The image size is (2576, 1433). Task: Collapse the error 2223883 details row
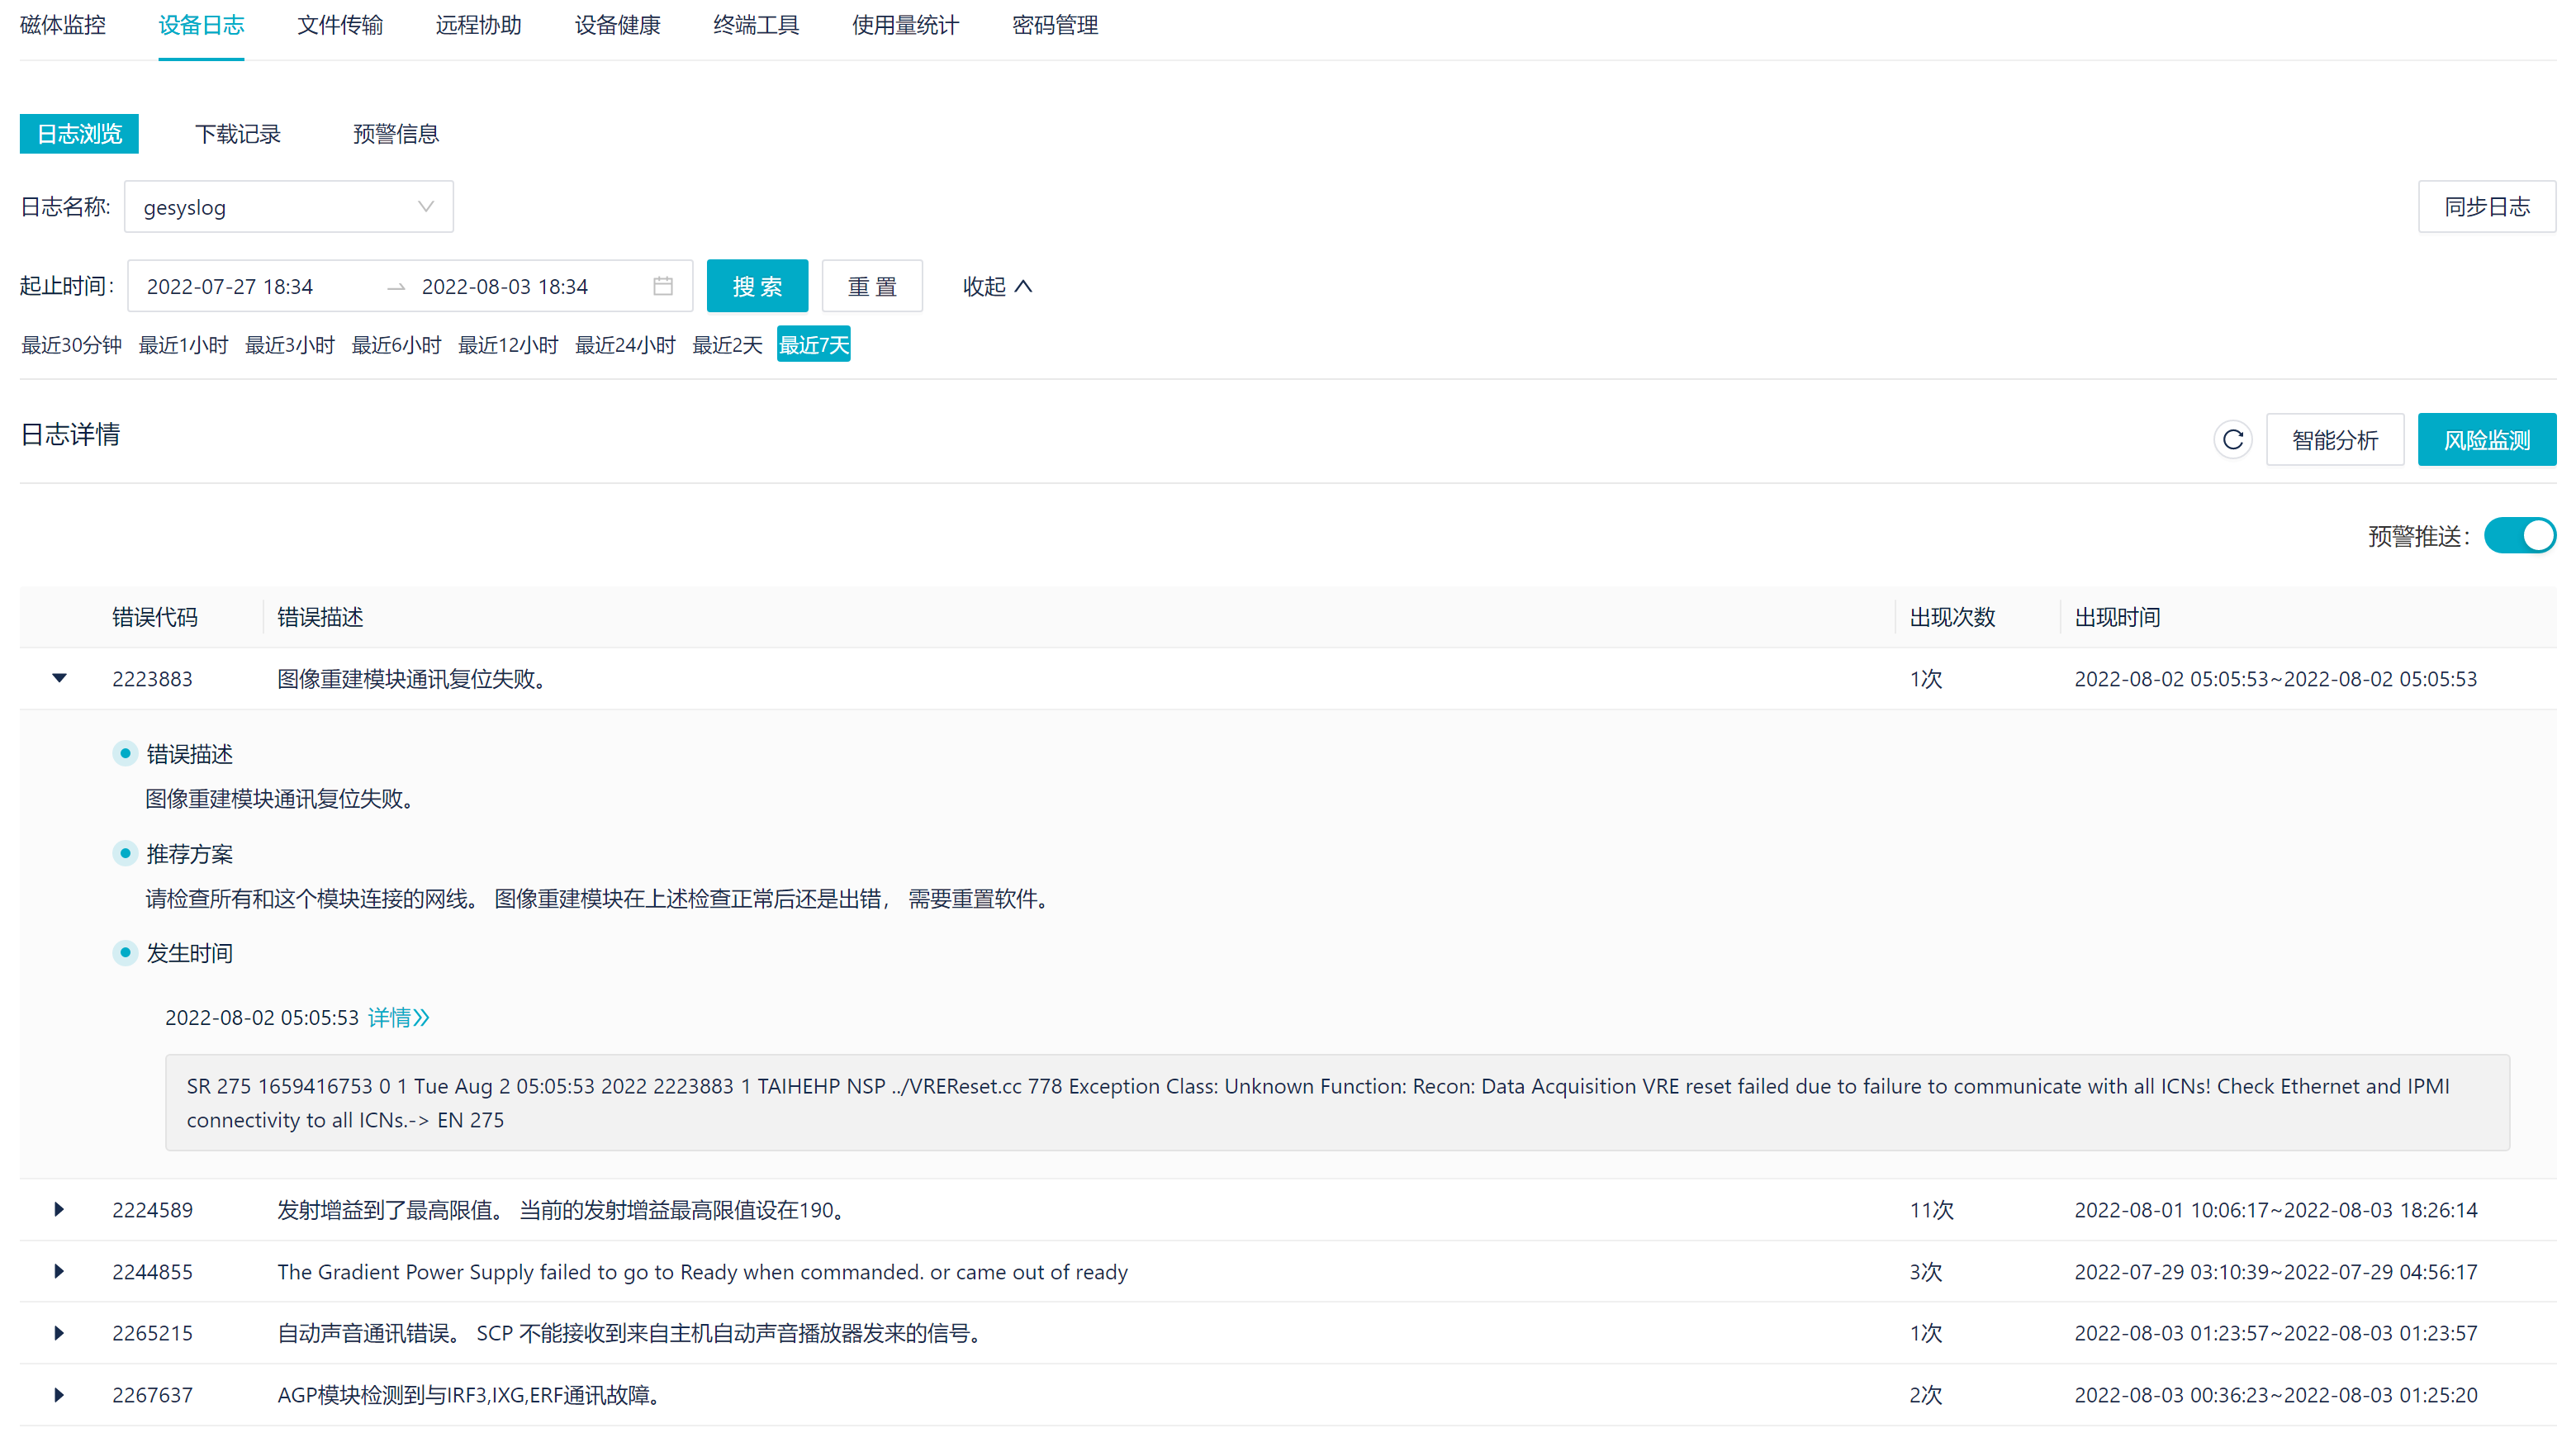[x=58, y=678]
